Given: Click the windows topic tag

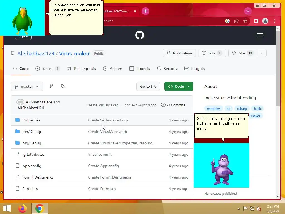Looking at the screenshot, I should (x=213, y=109).
